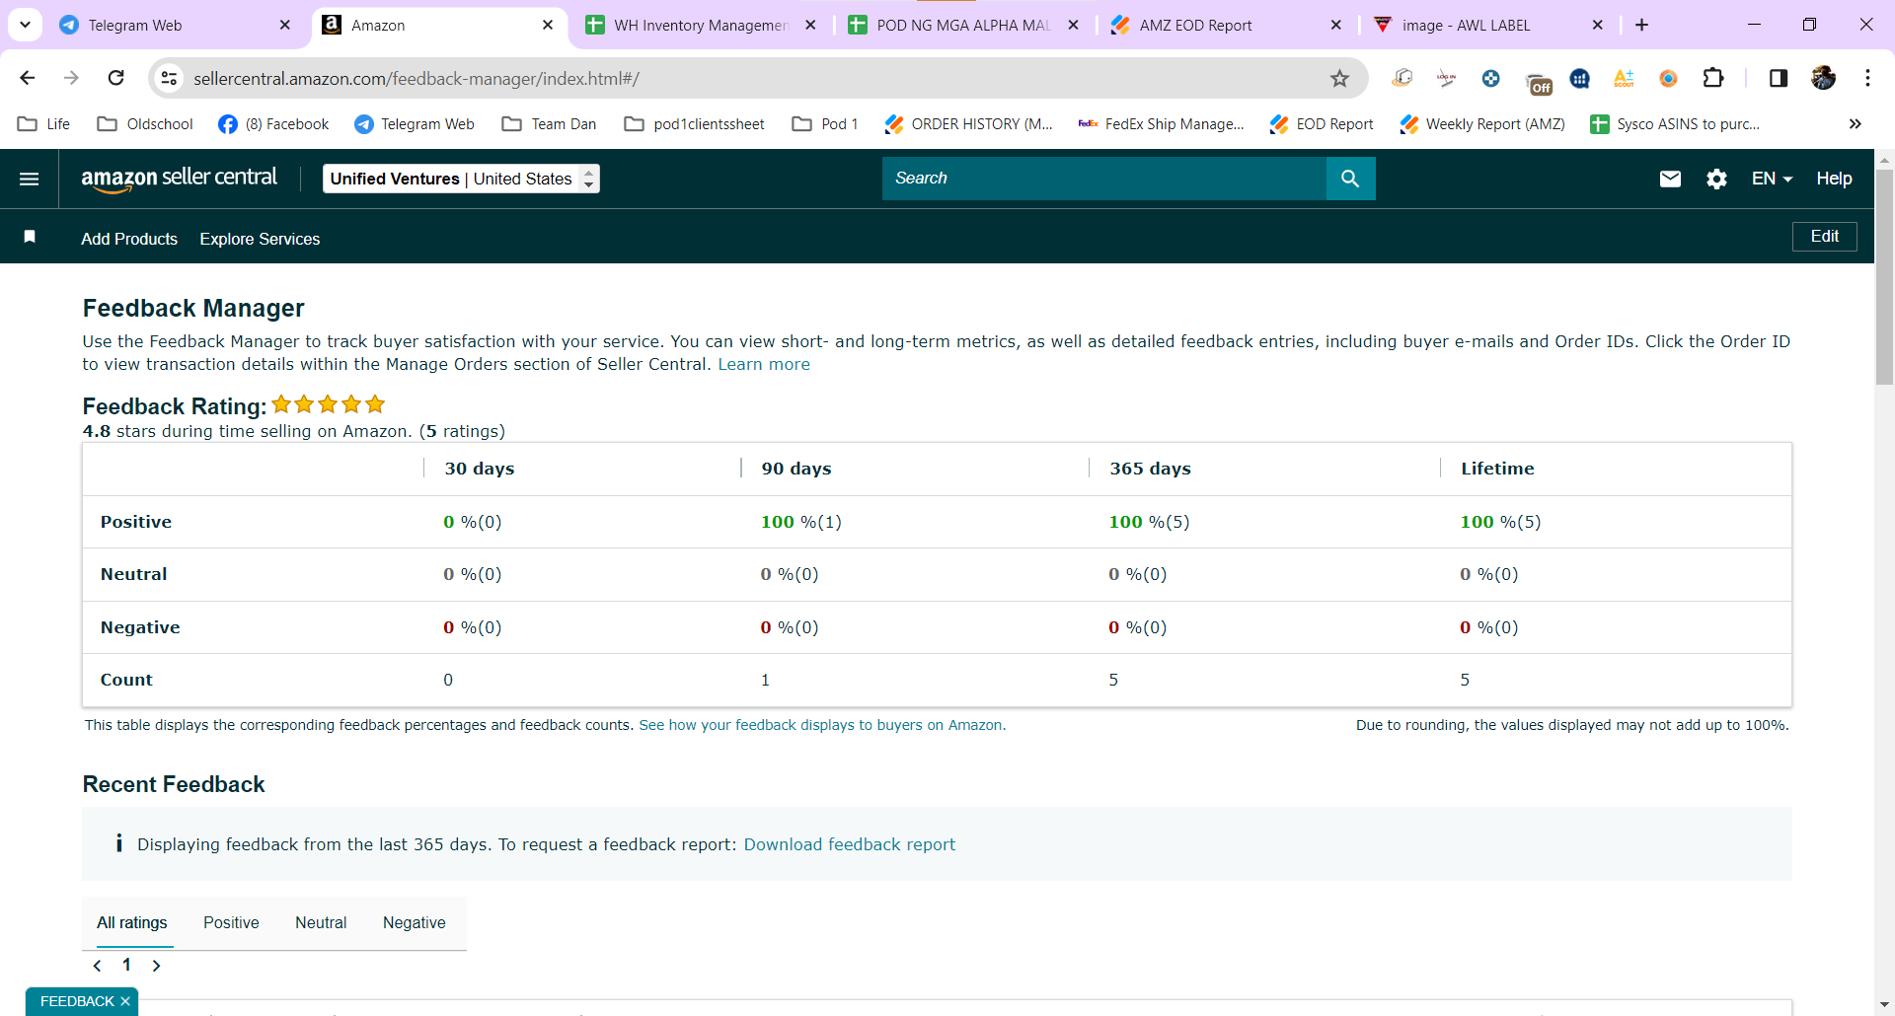The height and width of the screenshot is (1016, 1895).
Task: Open the Learn more link
Action: [764, 364]
